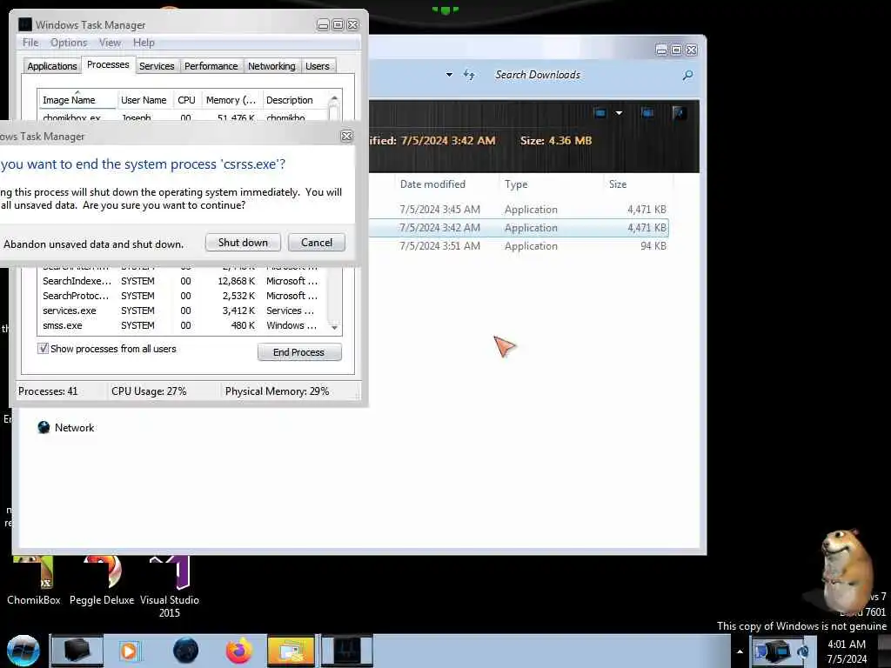Switch to the Networking tab
This screenshot has height=668, width=891.
(271, 66)
